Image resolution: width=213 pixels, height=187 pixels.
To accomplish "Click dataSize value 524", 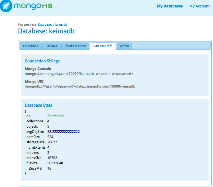I will point(50,137).
